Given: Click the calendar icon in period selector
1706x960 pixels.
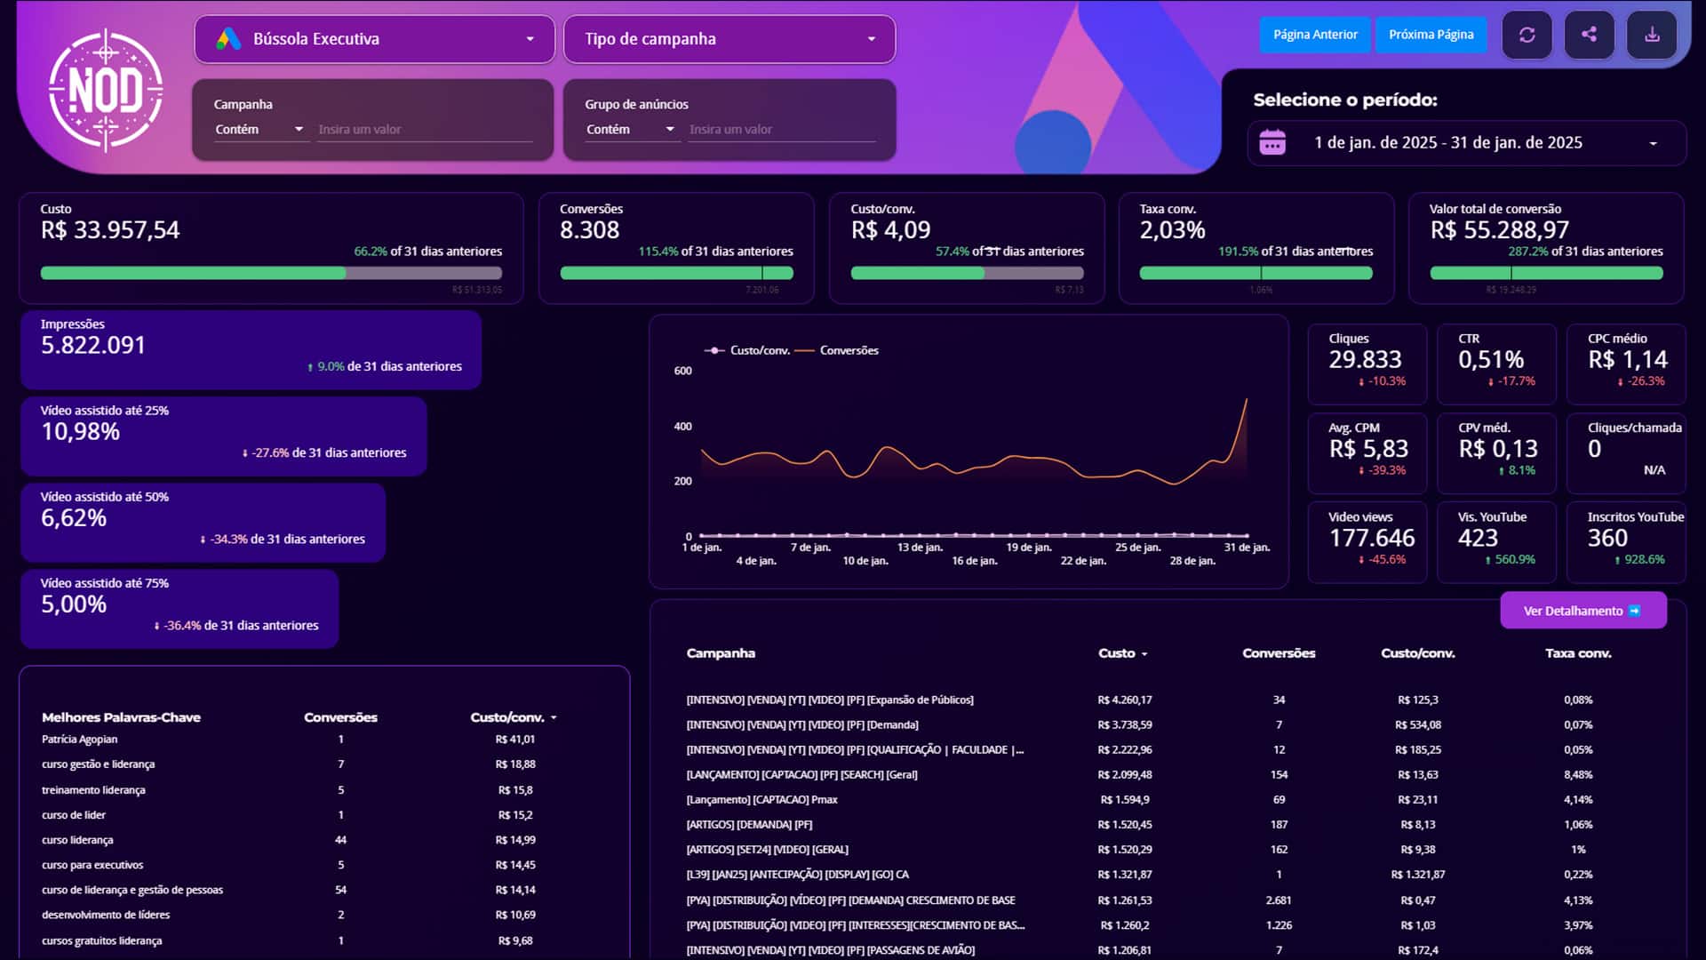Looking at the screenshot, I should point(1272,143).
